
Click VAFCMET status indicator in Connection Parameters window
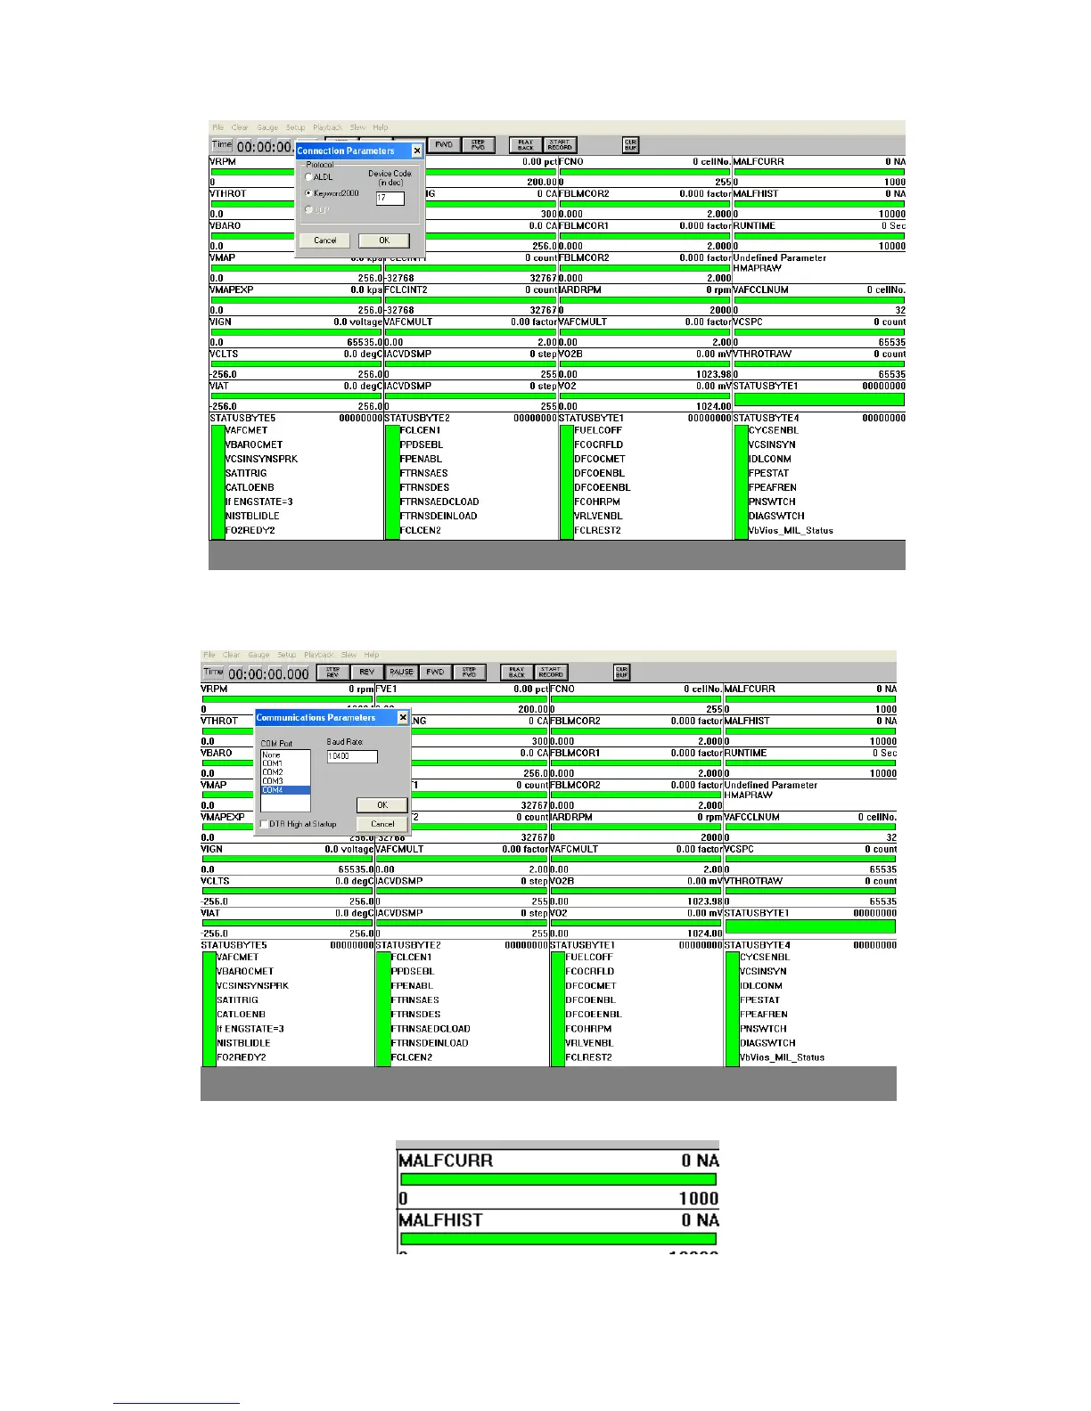click(246, 430)
